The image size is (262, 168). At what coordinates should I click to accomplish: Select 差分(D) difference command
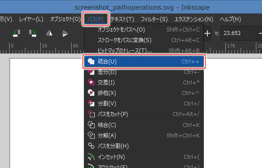coord(144,72)
